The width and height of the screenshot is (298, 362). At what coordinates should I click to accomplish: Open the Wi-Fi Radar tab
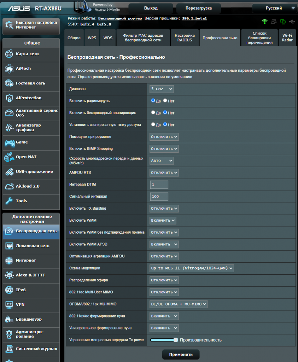(x=287, y=37)
